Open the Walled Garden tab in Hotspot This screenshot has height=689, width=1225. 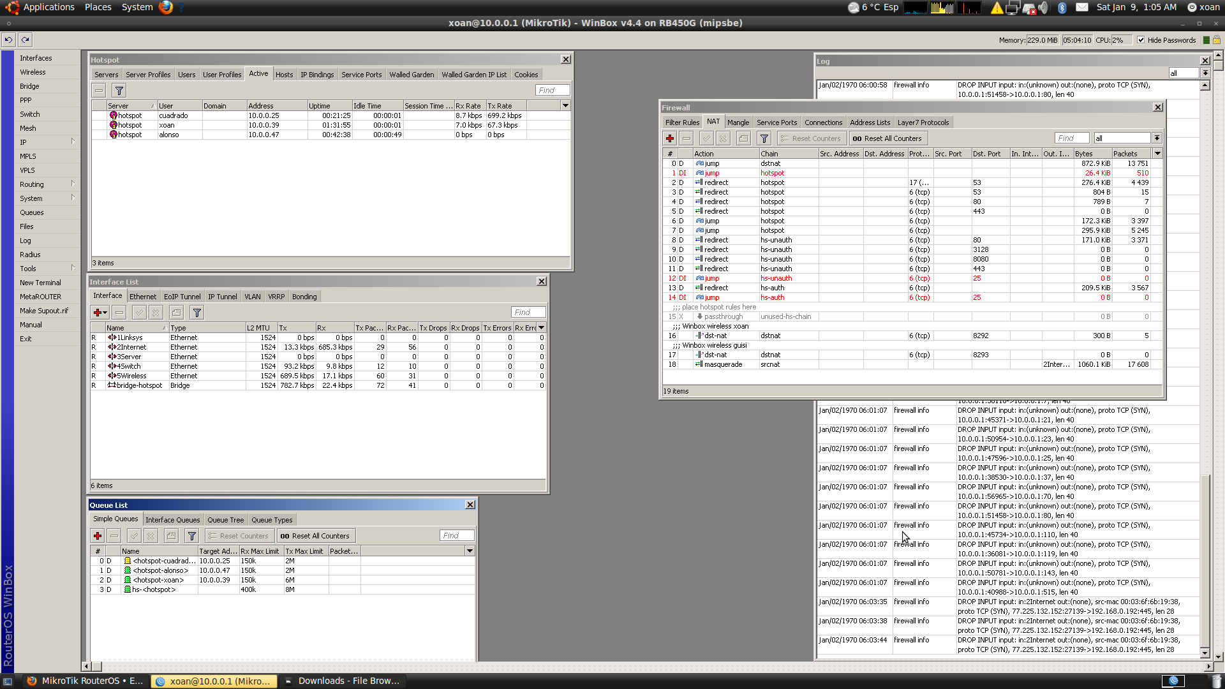pos(411,75)
